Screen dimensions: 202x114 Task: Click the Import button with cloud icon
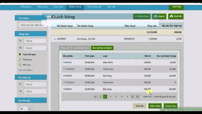159,16
